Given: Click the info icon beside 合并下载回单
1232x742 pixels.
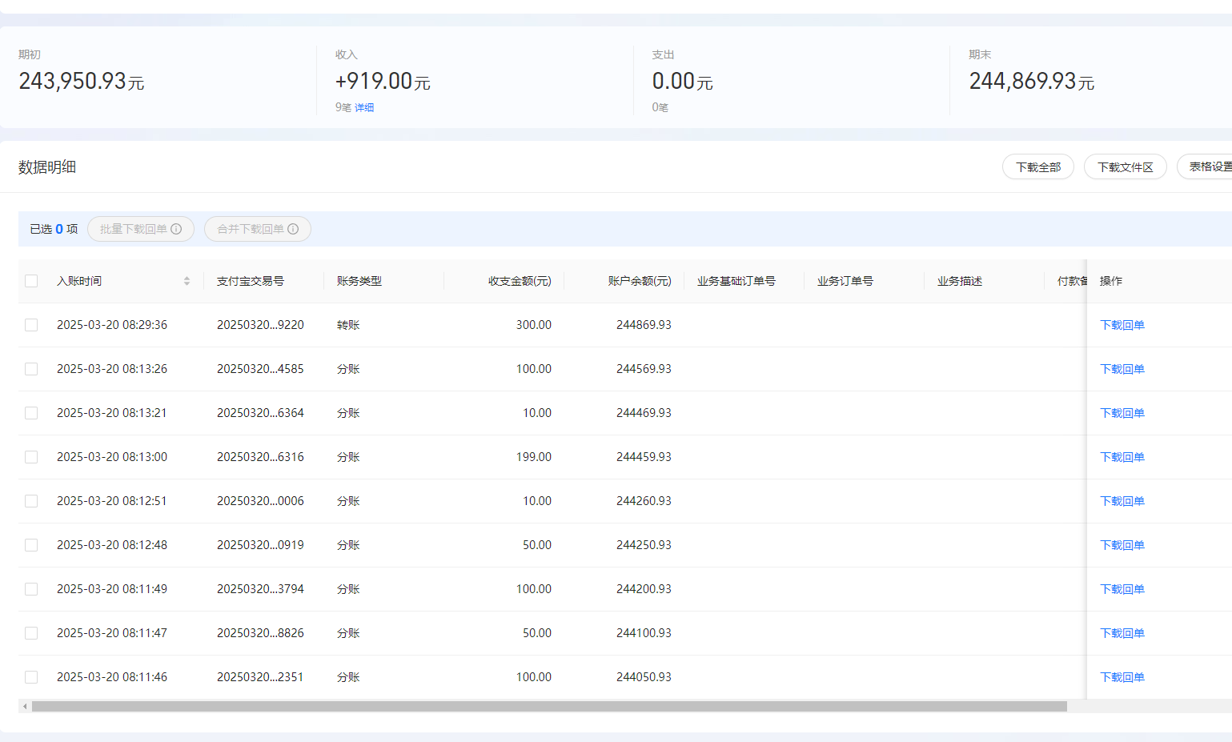Looking at the screenshot, I should [x=293, y=229].
